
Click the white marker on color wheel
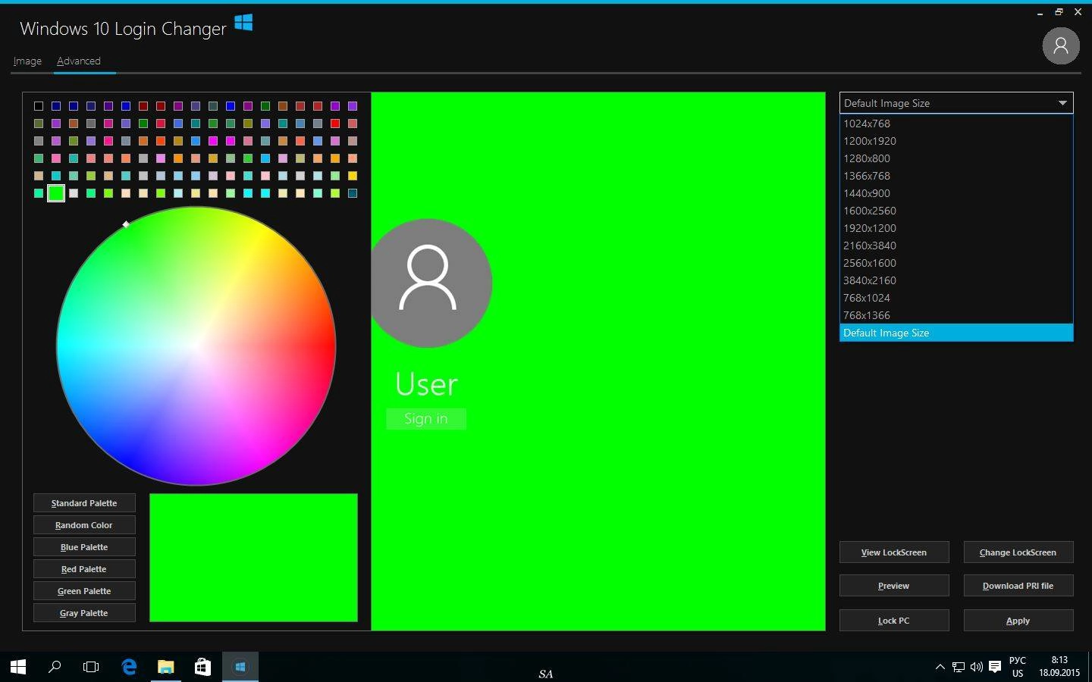126,224
